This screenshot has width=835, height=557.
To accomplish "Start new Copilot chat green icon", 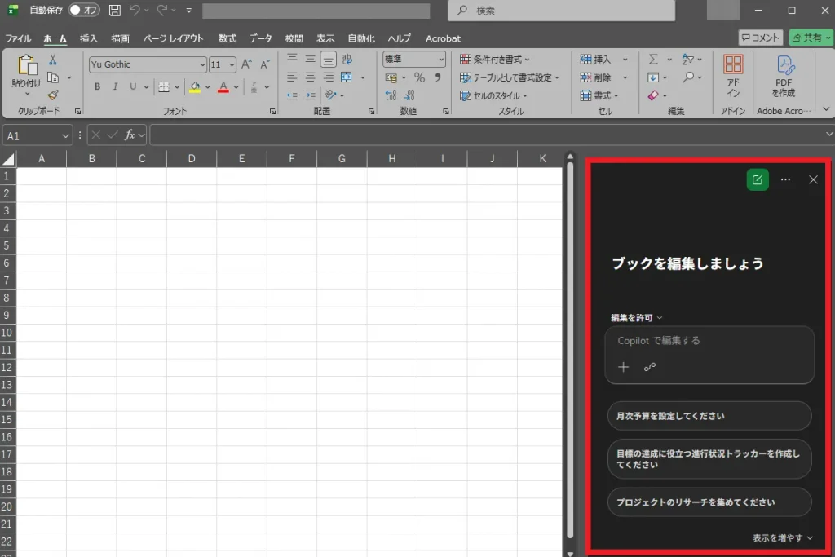I will (758, 180).
